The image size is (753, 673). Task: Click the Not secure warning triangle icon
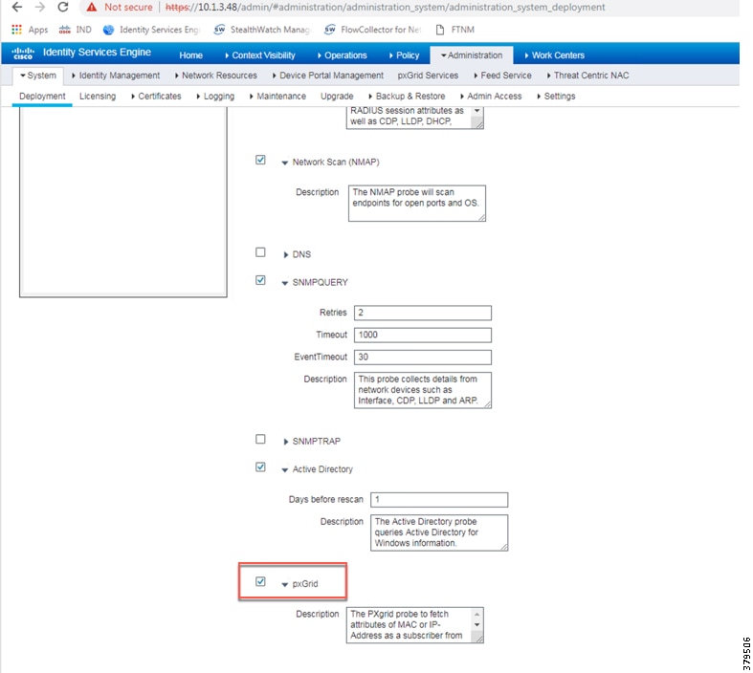point(91,8)
